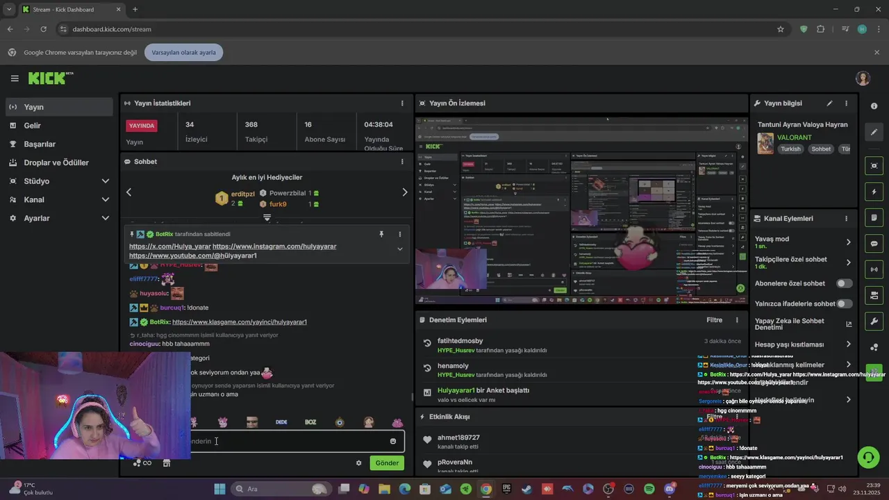Go to Gelir in sidebar
The width and height of the screenshot is (889, 500).
59,126
